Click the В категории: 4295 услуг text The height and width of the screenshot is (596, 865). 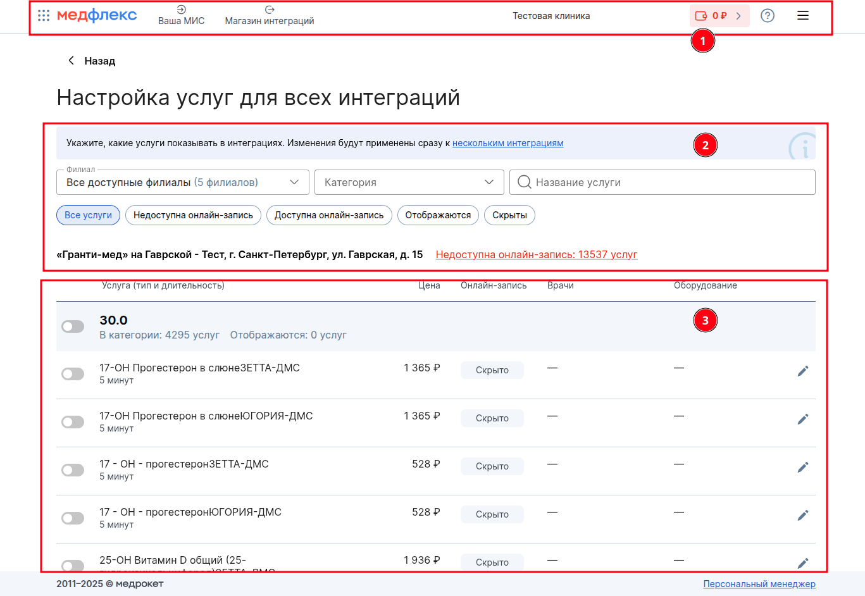click(159, 335)
